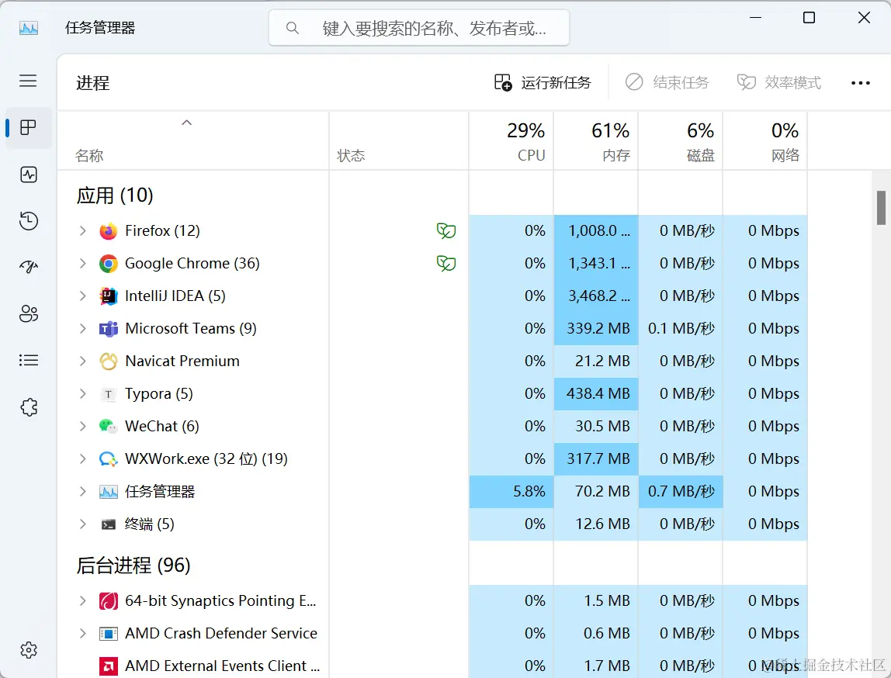
Task: Expand the Typora (5) group
Action: [83, 393]
